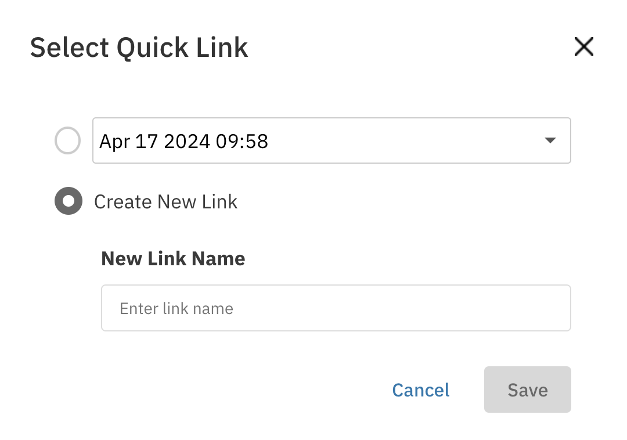Viewport: 627px width, 440px height.
Task: Click the gray Save button
Action: (527, 389)
